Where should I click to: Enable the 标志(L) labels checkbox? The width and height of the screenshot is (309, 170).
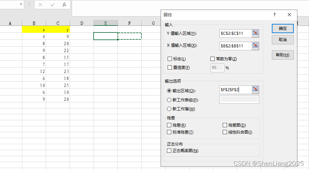[x=170, y=59]
